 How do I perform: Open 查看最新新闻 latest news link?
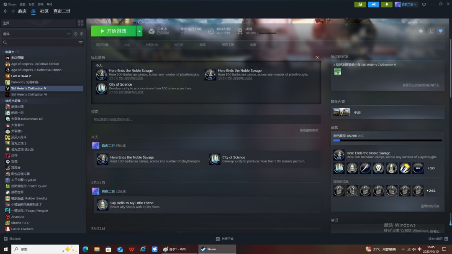(309, 130)
